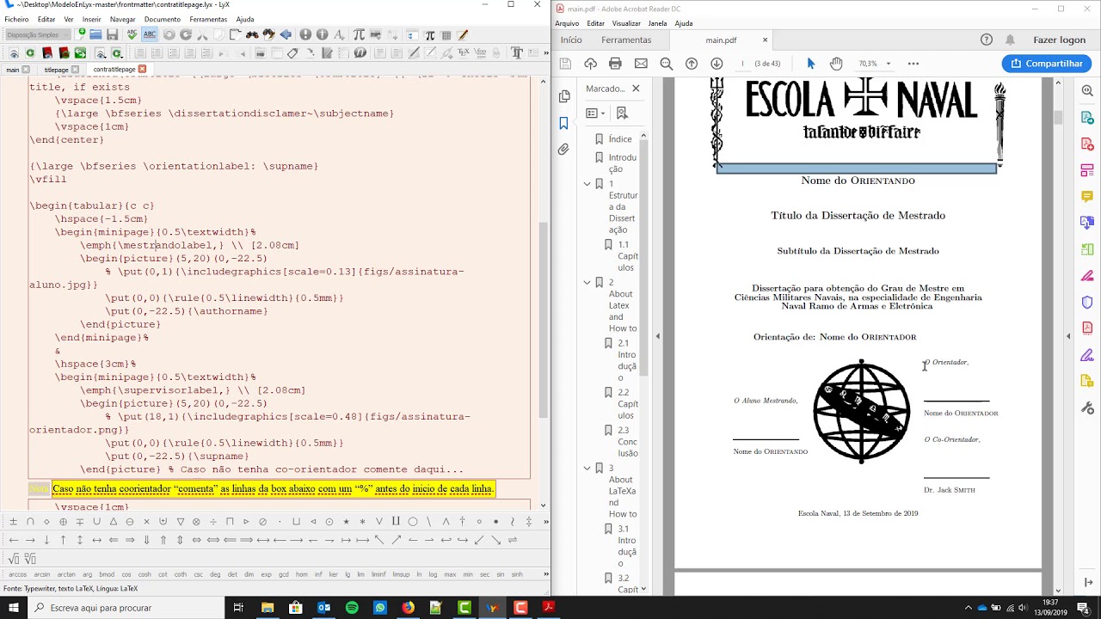Switch to the LyX titlepage tab

[x=57, y=70]
